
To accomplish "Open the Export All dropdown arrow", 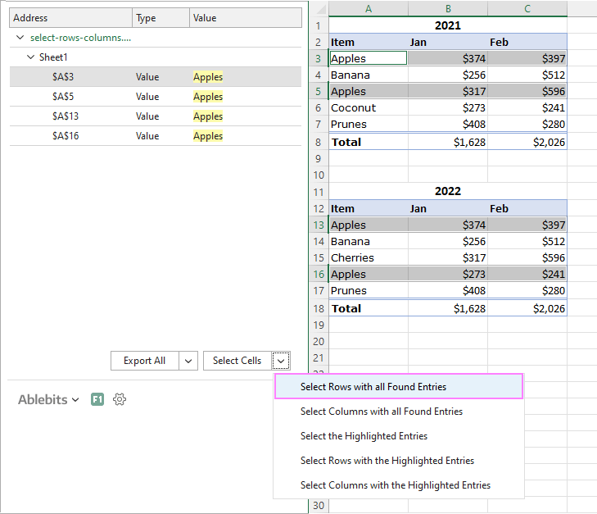I will [188, 361].
